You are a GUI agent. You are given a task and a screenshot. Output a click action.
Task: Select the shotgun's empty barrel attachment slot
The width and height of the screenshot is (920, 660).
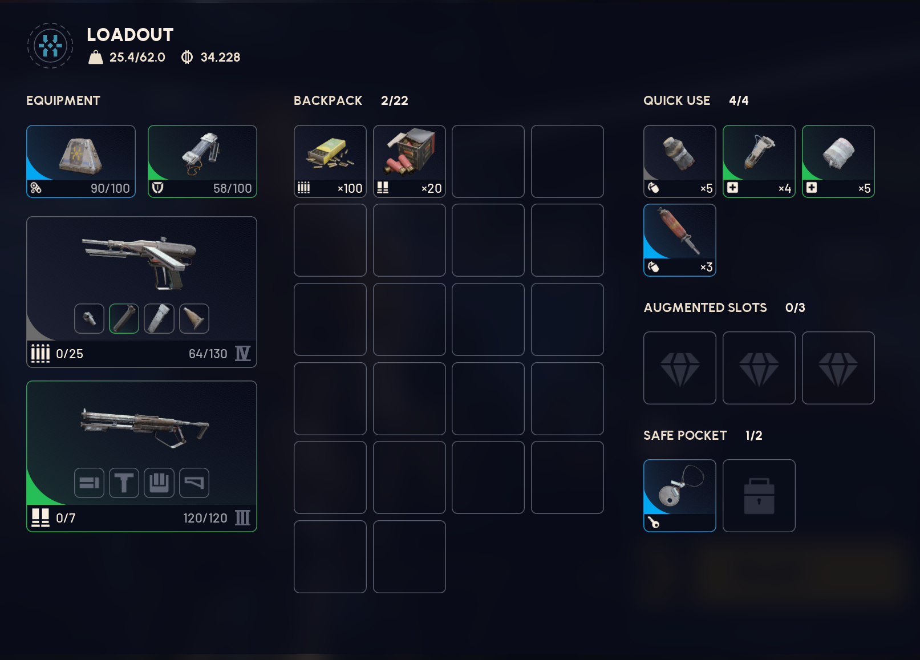pos(89,483)
